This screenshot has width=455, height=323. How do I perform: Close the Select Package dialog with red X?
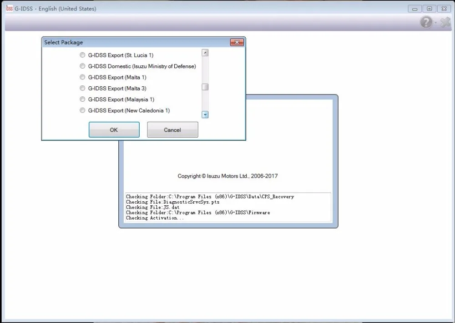click(x=237, y=42)
